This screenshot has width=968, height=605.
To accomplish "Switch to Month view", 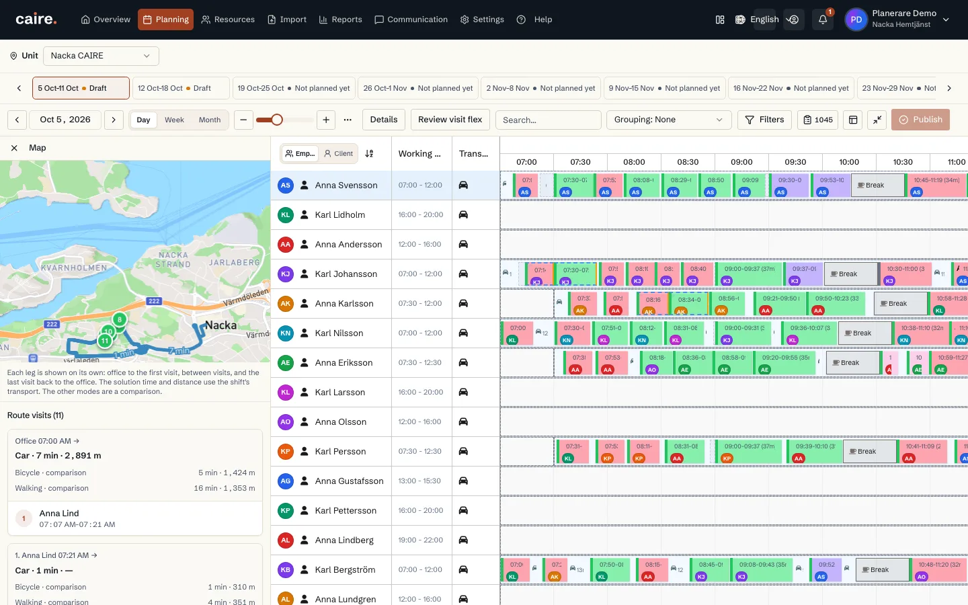I will click(x=210, y=120).
